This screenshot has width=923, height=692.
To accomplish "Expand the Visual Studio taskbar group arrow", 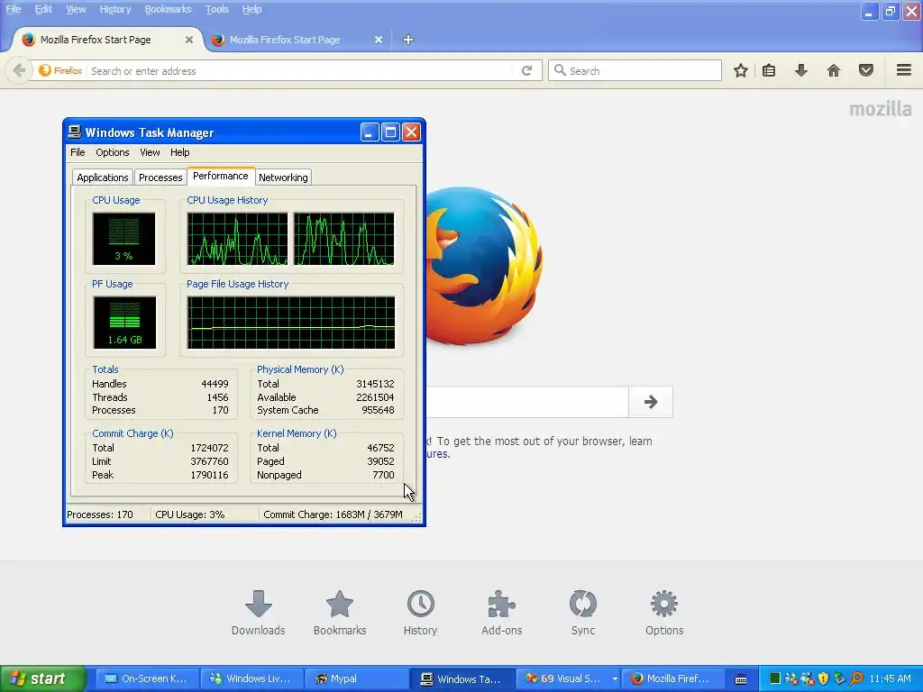I will click(x=615, y=678).
